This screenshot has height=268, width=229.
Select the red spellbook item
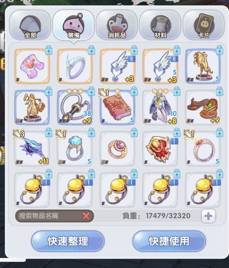[x=117, y=107]
